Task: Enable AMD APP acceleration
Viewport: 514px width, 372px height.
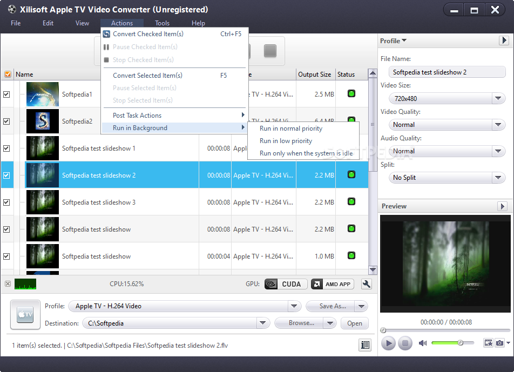Action: [333, 284]
